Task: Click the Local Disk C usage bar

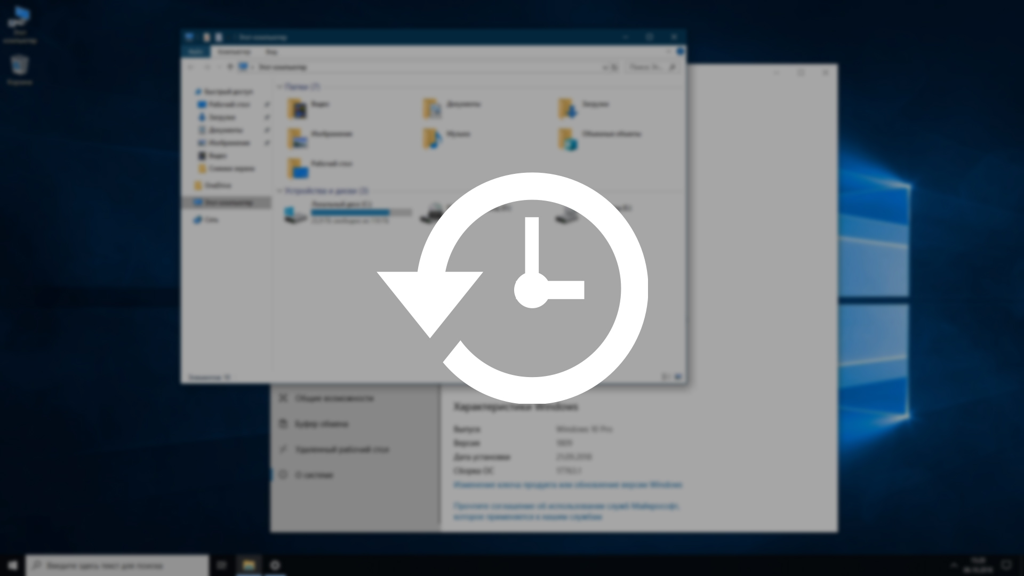Action: click(x=362, y=212)
